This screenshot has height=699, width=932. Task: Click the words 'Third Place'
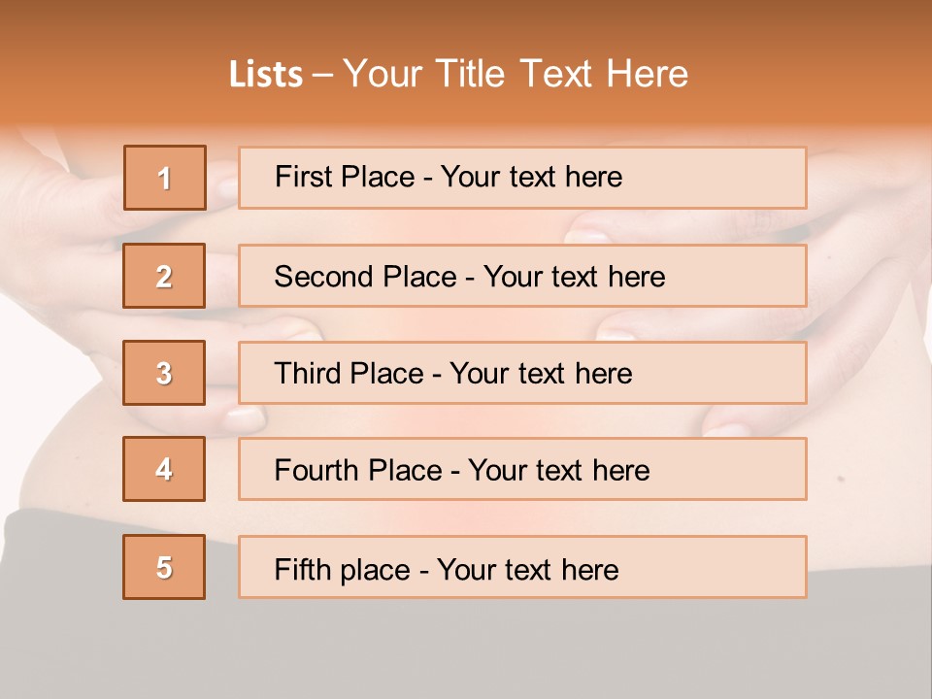click(x=349, y=373)
